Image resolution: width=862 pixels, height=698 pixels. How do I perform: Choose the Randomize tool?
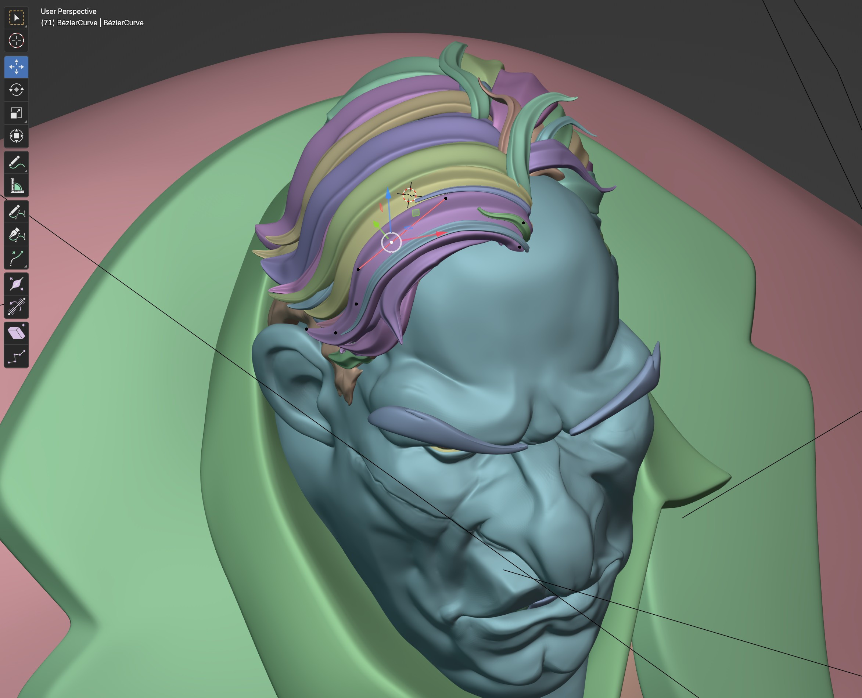16,306
